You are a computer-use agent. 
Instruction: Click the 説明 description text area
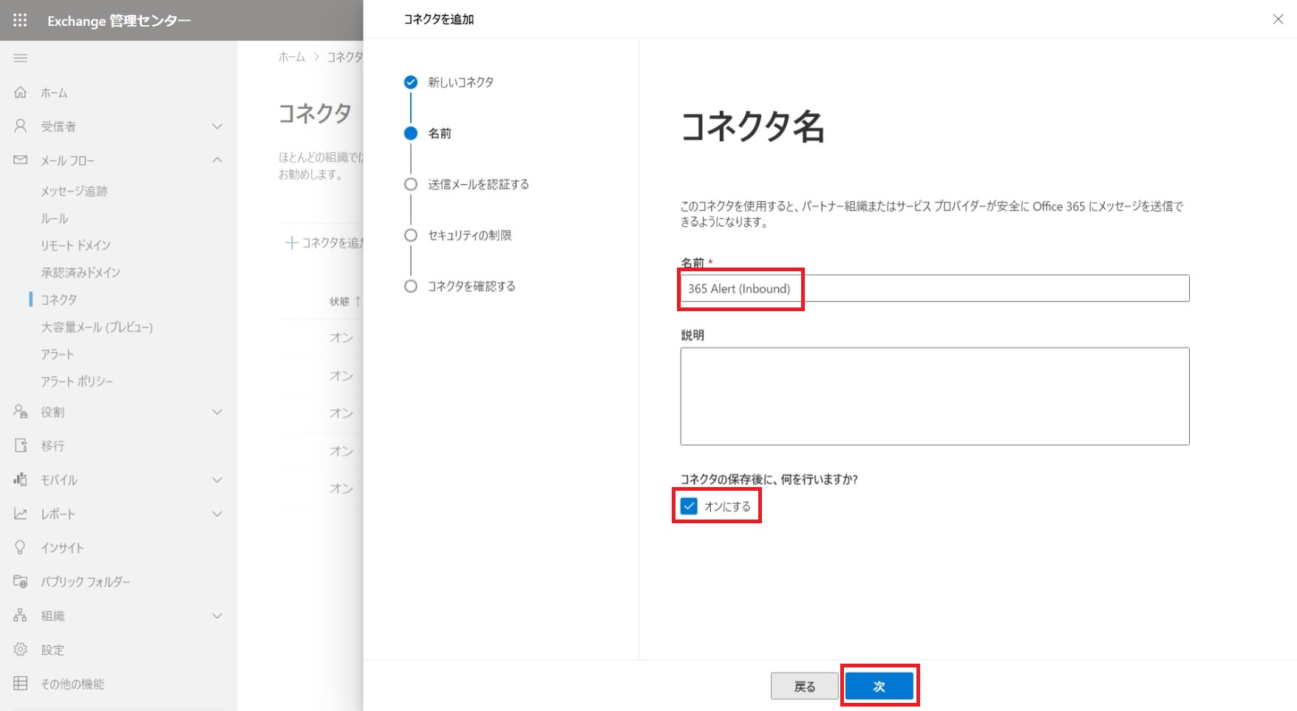click(934, 396)
